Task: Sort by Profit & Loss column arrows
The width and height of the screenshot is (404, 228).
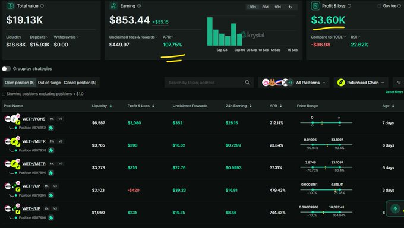Action: pos(153,106)
